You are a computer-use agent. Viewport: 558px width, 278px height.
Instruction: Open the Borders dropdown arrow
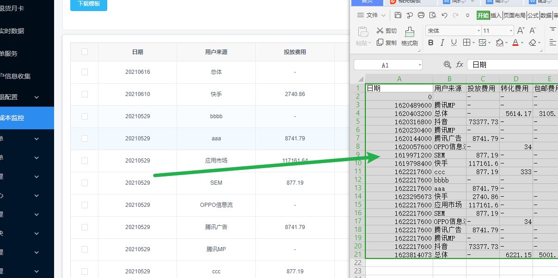coord(473,43)
